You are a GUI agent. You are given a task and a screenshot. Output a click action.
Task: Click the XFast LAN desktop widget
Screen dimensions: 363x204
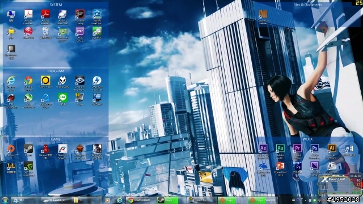coord(340,185)
